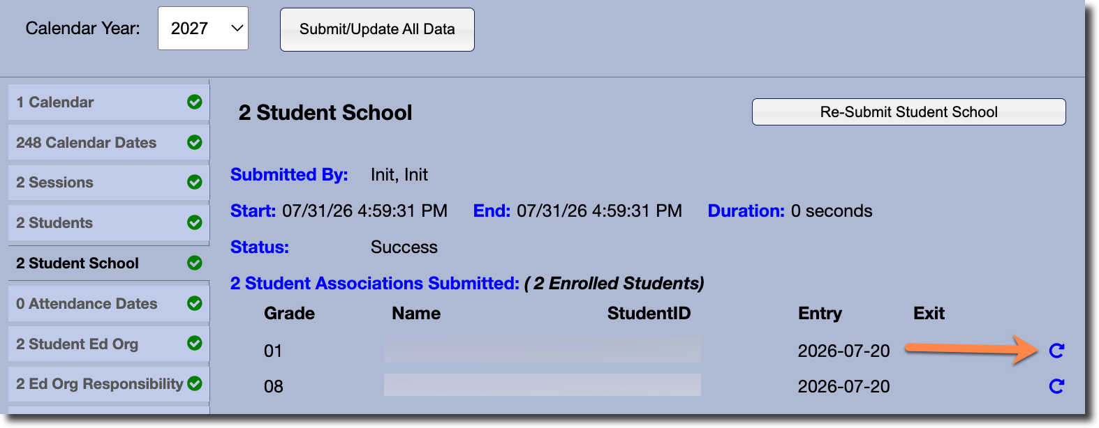The image size is (1099, 428).
Task: Open the 1 Calendar tab
Action: 109,102
